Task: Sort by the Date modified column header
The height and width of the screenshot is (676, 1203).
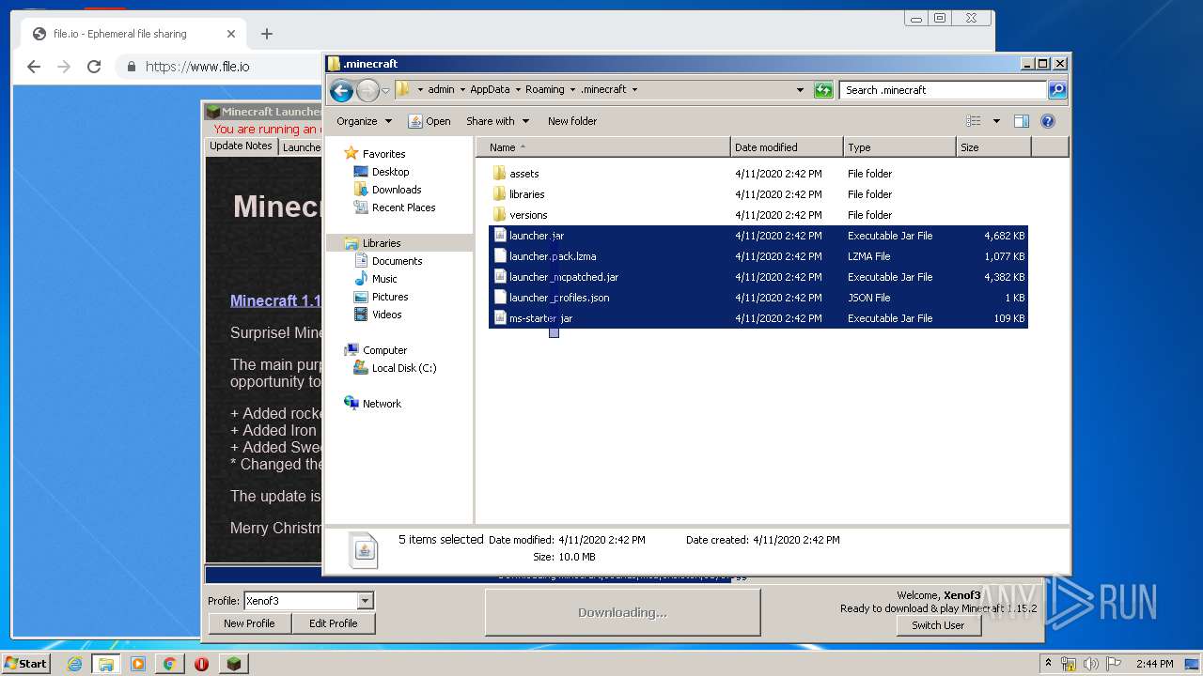Action: pos(787,147)
